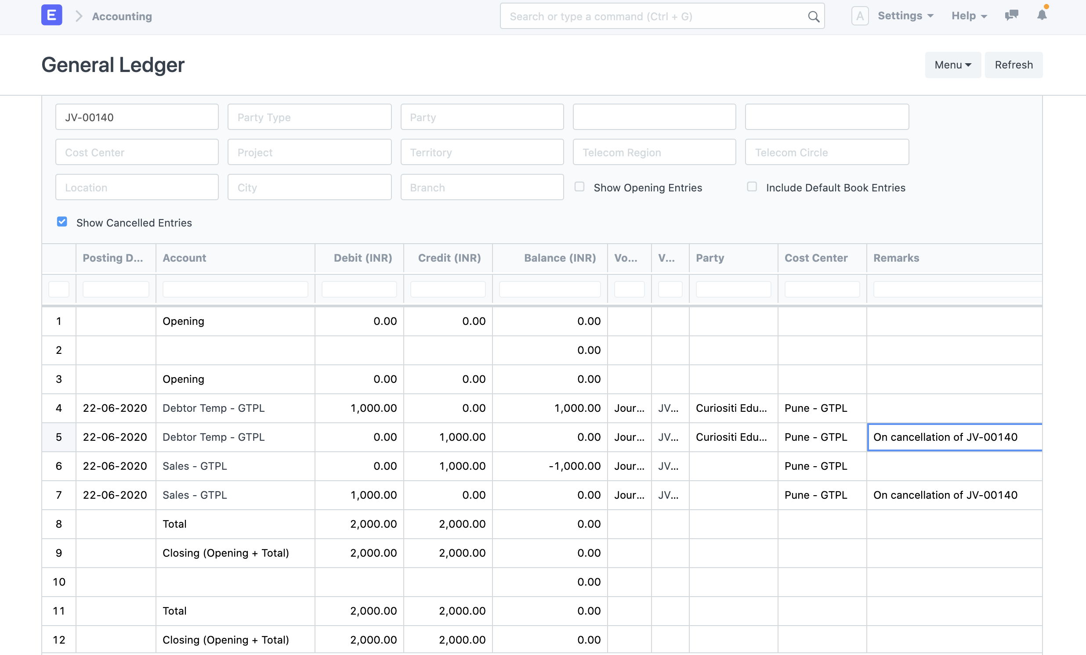Click the Refresh button
This screenshot has width=1086, height=655.
coord(1013,65)
